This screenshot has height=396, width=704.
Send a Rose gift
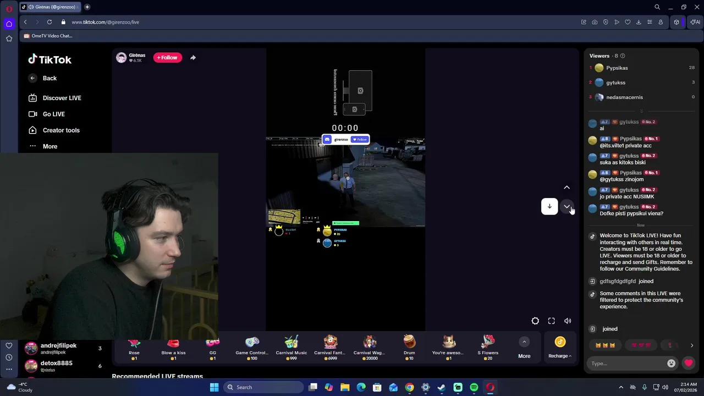[134, 348]
